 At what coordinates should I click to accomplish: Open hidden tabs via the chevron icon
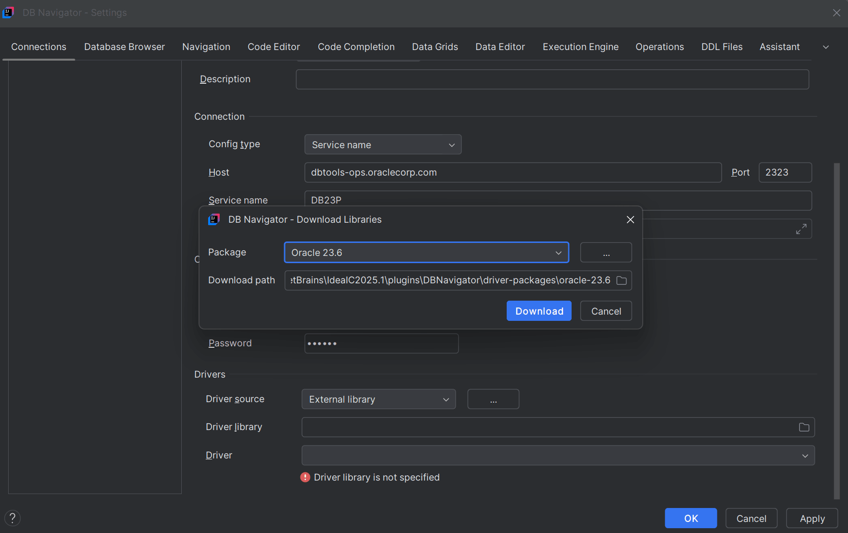click(x=826, y=47)
